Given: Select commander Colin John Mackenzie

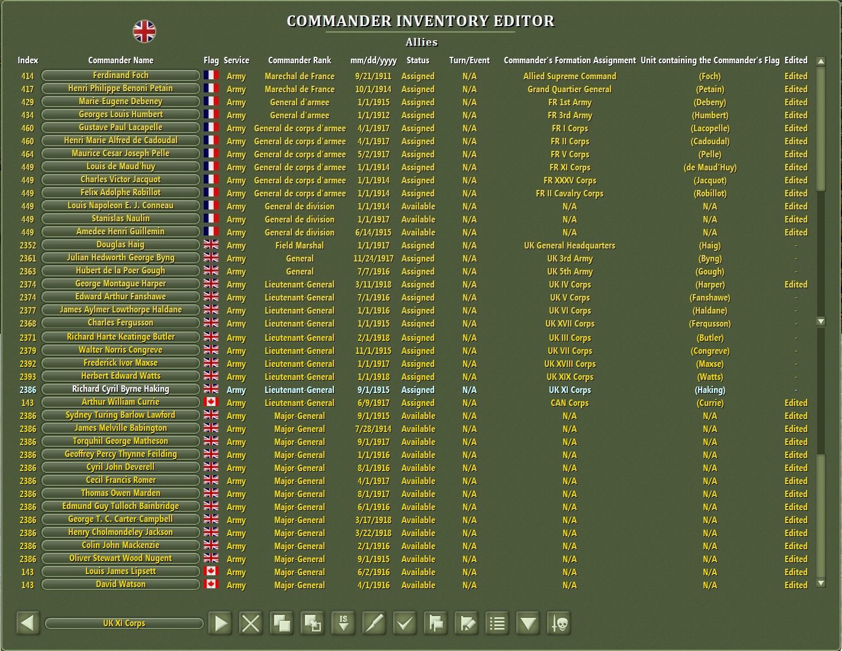Looking at the screenshot, I should (x=121, y=545).
